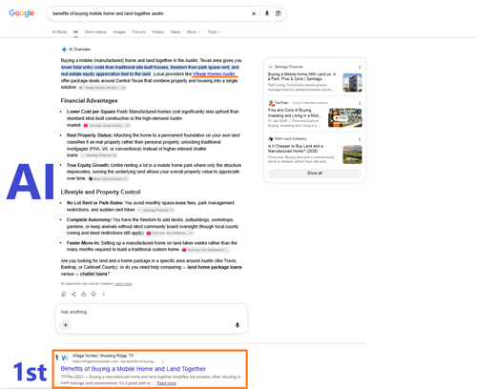This screenshot has height=389, width=477.
Task: Open options menu for Santiago Financial card
Action: (x=360, y=68)
